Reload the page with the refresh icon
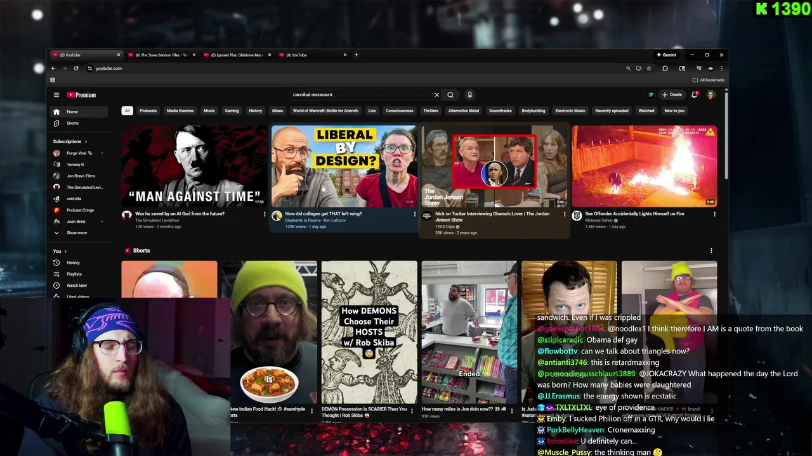Viewport: 812px width, 456px height. (76, 68)
